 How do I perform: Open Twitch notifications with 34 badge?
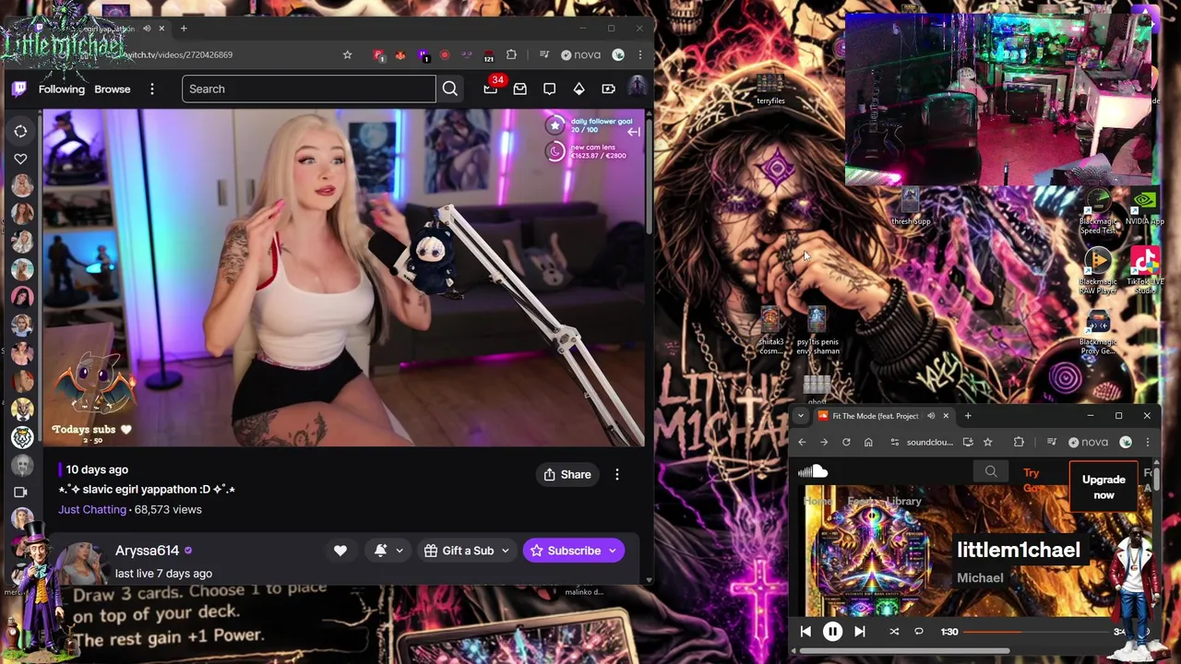tap(491, 89)
